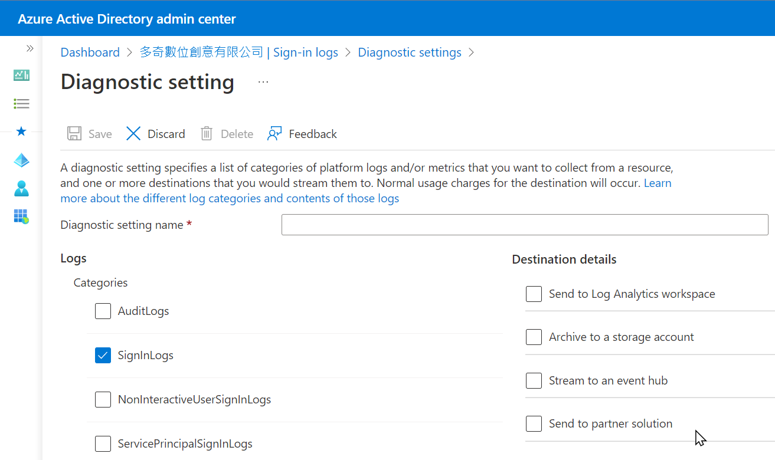Click the Logs section heading

(x=74, y=258)
